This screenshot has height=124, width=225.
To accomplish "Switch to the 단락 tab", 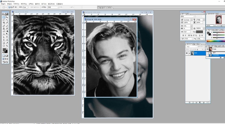I will [187, 14].
